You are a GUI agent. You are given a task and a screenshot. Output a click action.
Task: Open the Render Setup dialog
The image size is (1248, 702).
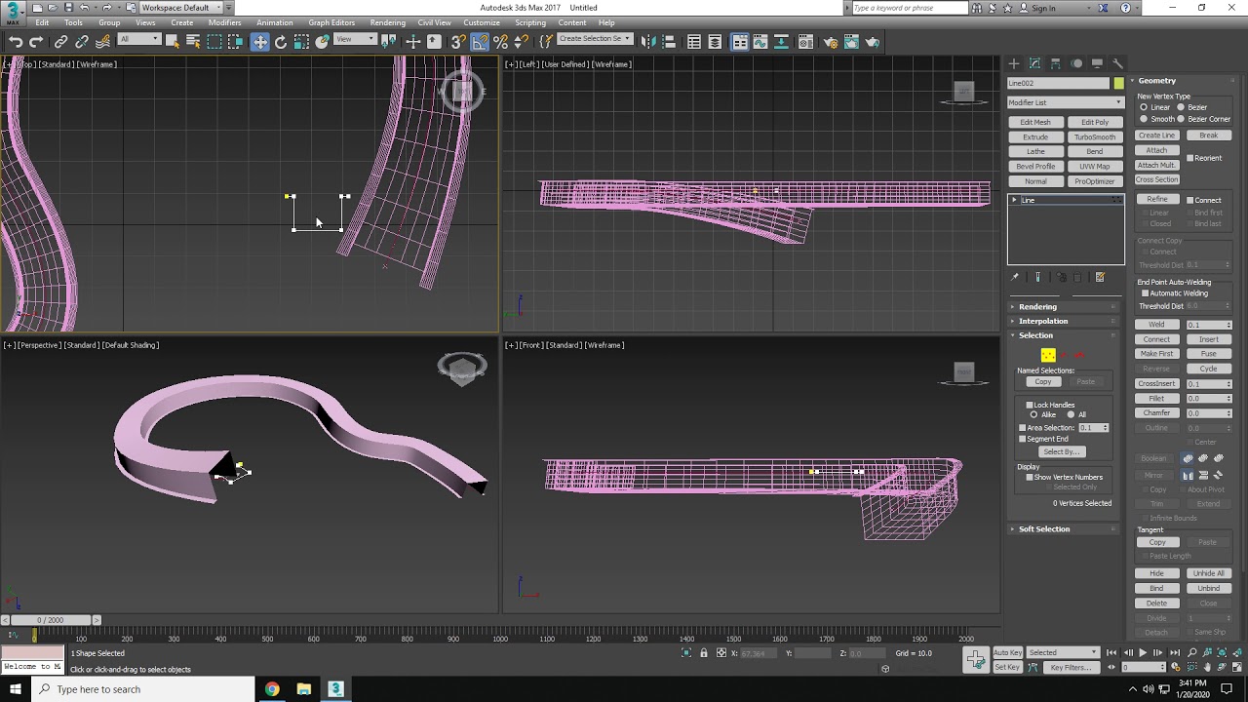pyautogui.click(x=830, y=42)
